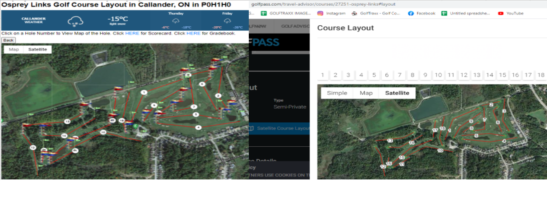Click hole 5 marker on left GolfTraxx map
The height and width of the screenshot is (210, 547).
(196, 114)
